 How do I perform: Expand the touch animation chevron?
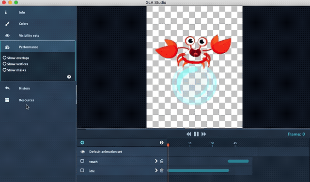[x=156, y=161]
